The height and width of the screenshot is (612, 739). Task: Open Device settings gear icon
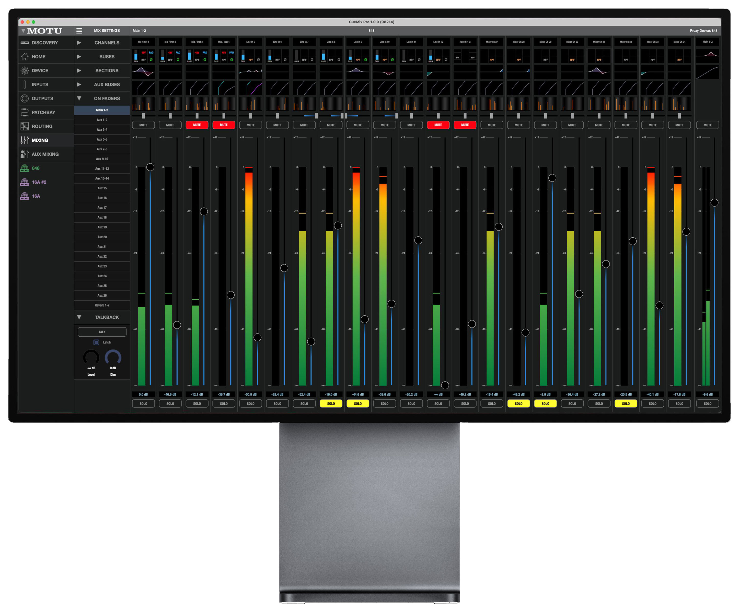(25, 70)
